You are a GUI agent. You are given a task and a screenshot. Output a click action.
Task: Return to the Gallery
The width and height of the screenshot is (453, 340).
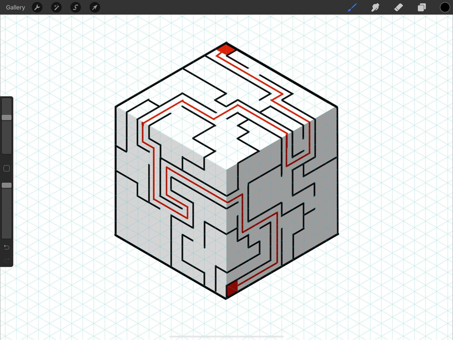15,7
